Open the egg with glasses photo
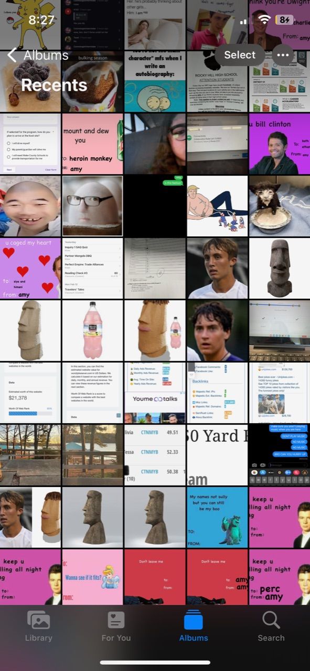The image size is (310, 671). 92,206
